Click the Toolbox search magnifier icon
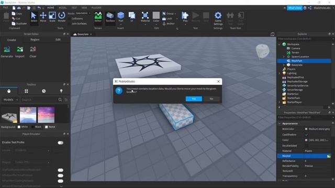The width and height of the screenshot is (335, 188). coord(60,100)
